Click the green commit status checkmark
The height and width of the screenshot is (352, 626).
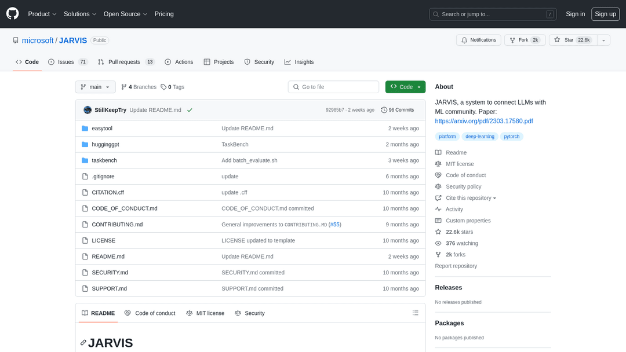[190, 110]
